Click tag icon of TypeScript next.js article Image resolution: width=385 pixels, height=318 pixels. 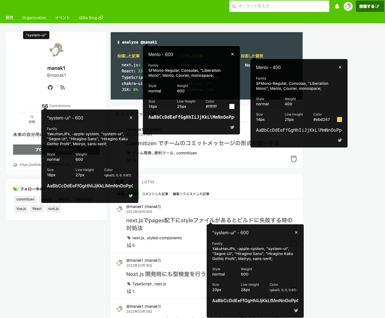(x=129, y=284)
